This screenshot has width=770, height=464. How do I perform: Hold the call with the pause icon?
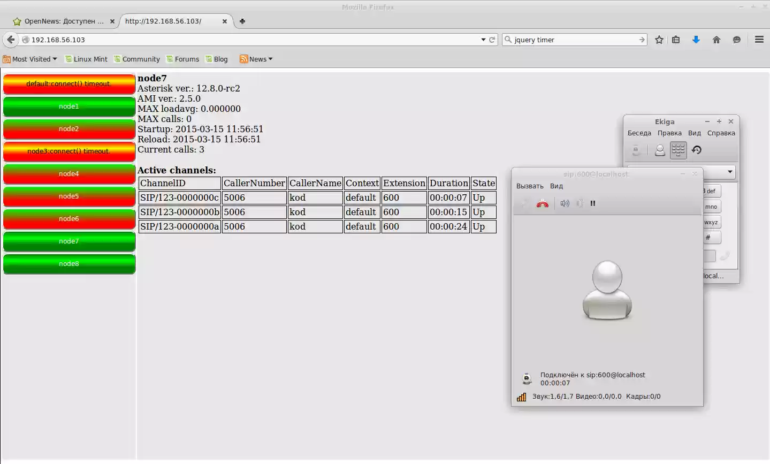[x=592, y=203]
